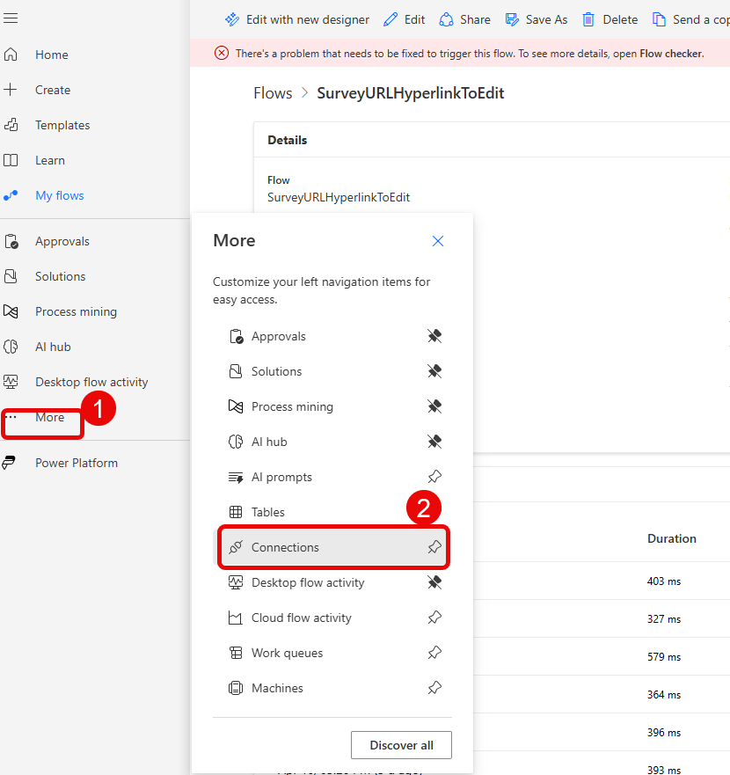The width and height of the screenshot is (730, 775).
Task: Click the hamburger menu icon
Action: (11, 18)
